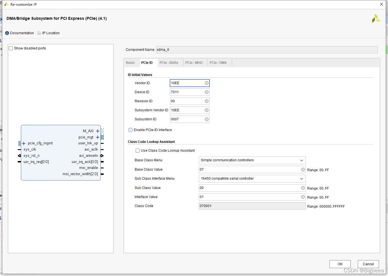Open the Base Class Menu dropdown
The image size is (388, 276).
pos(252,160)
